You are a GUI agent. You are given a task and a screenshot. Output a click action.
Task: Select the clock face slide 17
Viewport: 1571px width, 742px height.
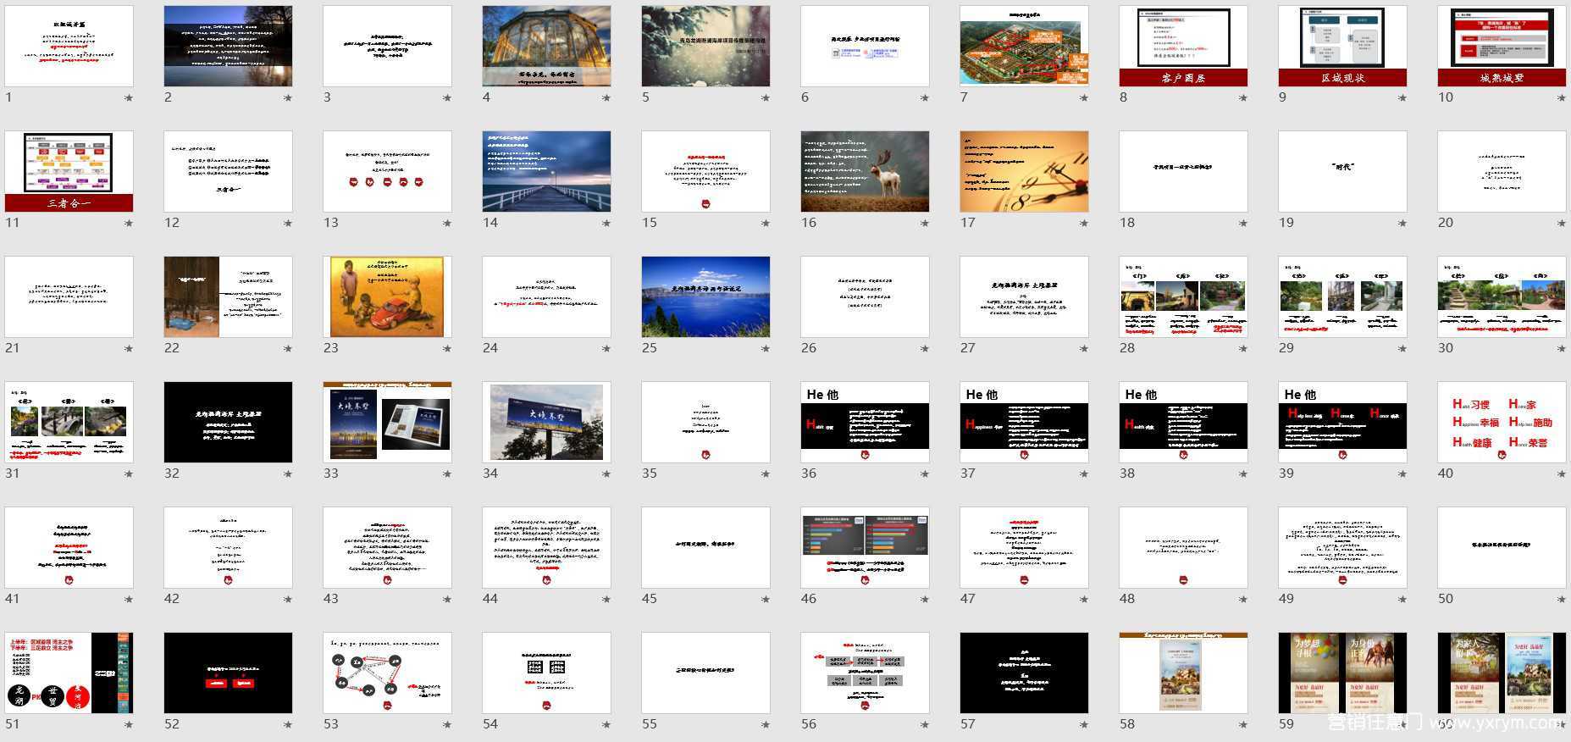pos(1024,171)
